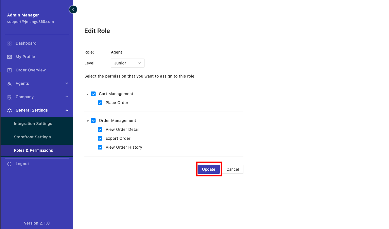Uncheck the Cart Management parent checkbox
Viewport: 389px width, 229px height.
(93, 94)
